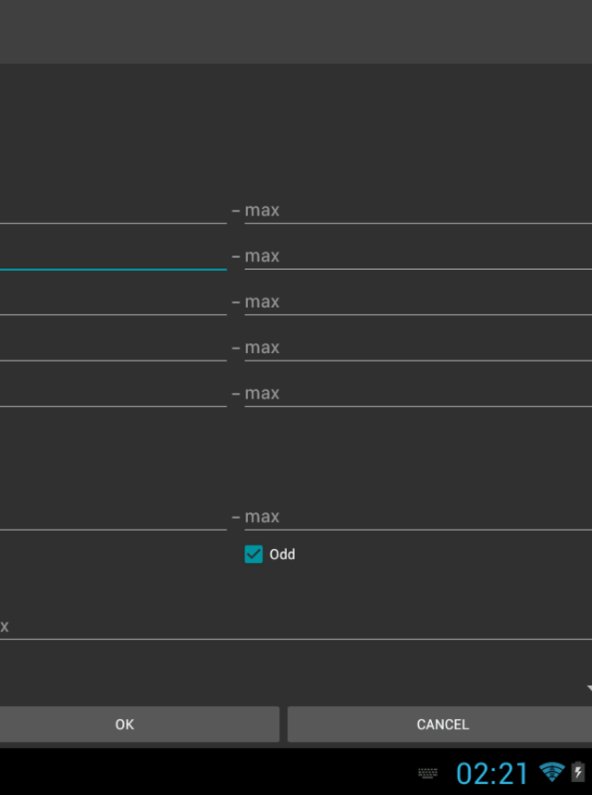Click the teal-underlined focused min field
This screenshot has height=795, width=592.
[113, 256]
